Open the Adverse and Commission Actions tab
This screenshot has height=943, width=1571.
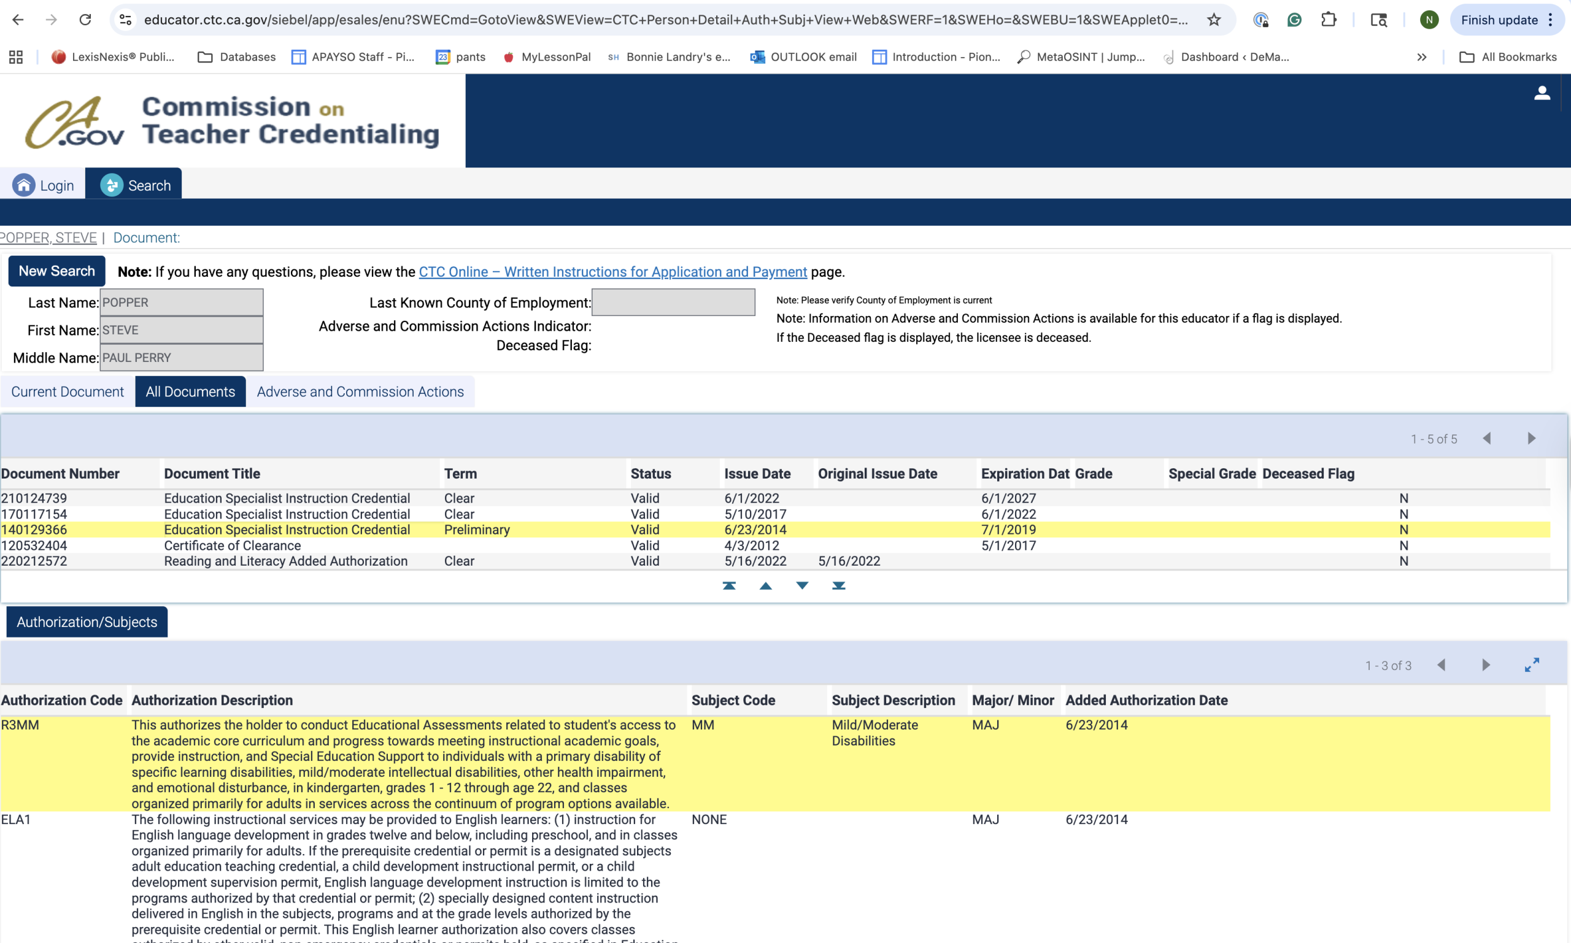pos(360,391)
